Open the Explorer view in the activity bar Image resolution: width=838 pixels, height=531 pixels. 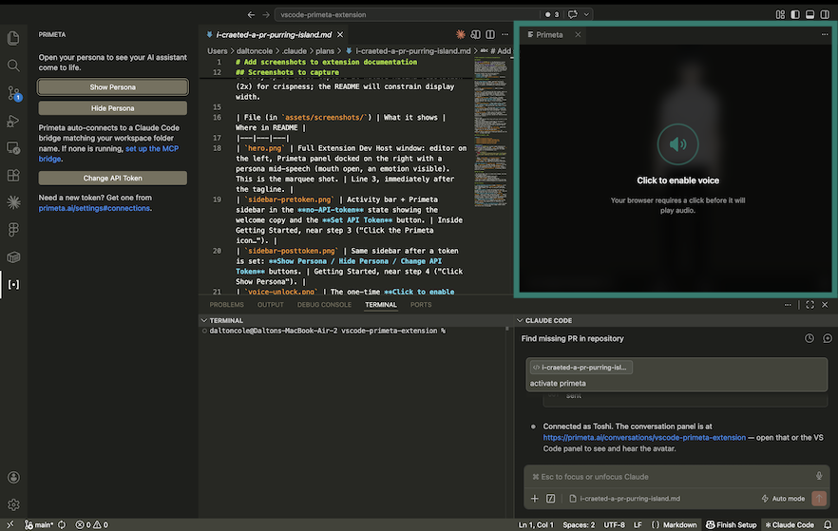tap(13, 38)
